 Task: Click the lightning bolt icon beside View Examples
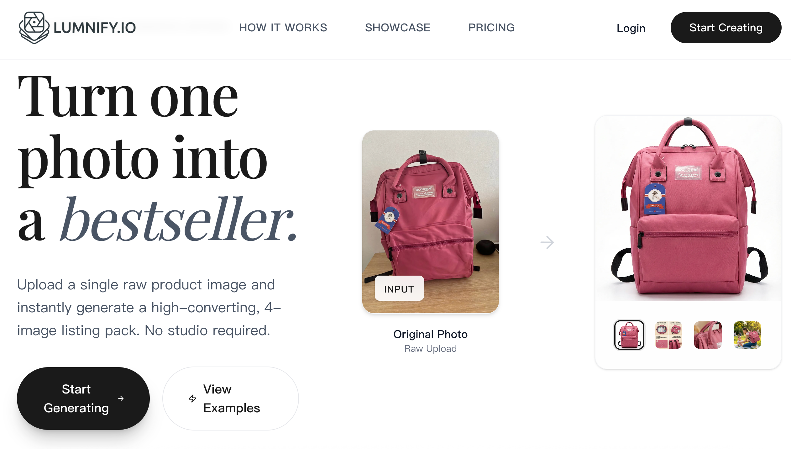[x=192, y=399]
